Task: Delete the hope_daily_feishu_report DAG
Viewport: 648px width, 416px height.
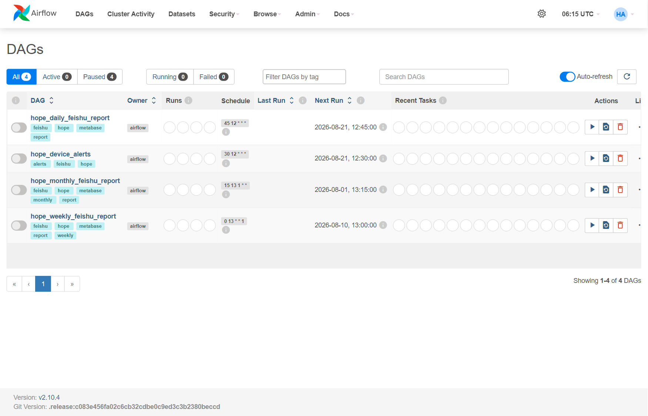Action: (x=620, y=127)
